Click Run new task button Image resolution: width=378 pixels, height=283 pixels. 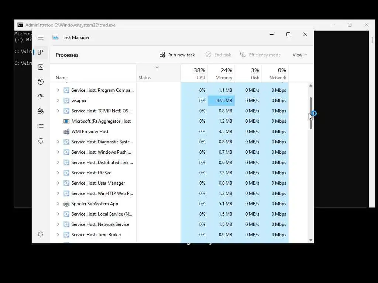coord(177,55)
